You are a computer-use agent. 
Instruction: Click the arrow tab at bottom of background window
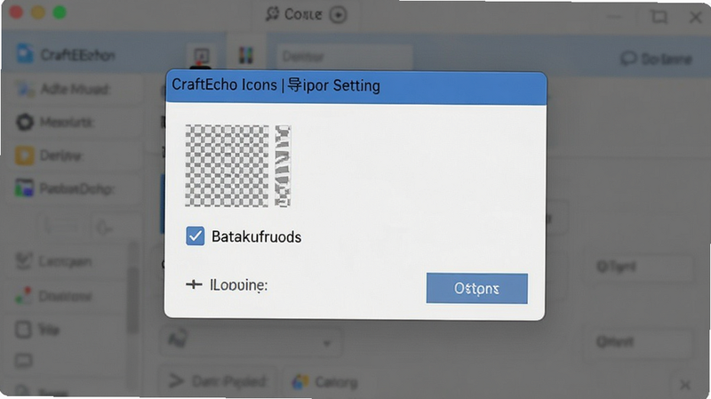coord(176,381)
